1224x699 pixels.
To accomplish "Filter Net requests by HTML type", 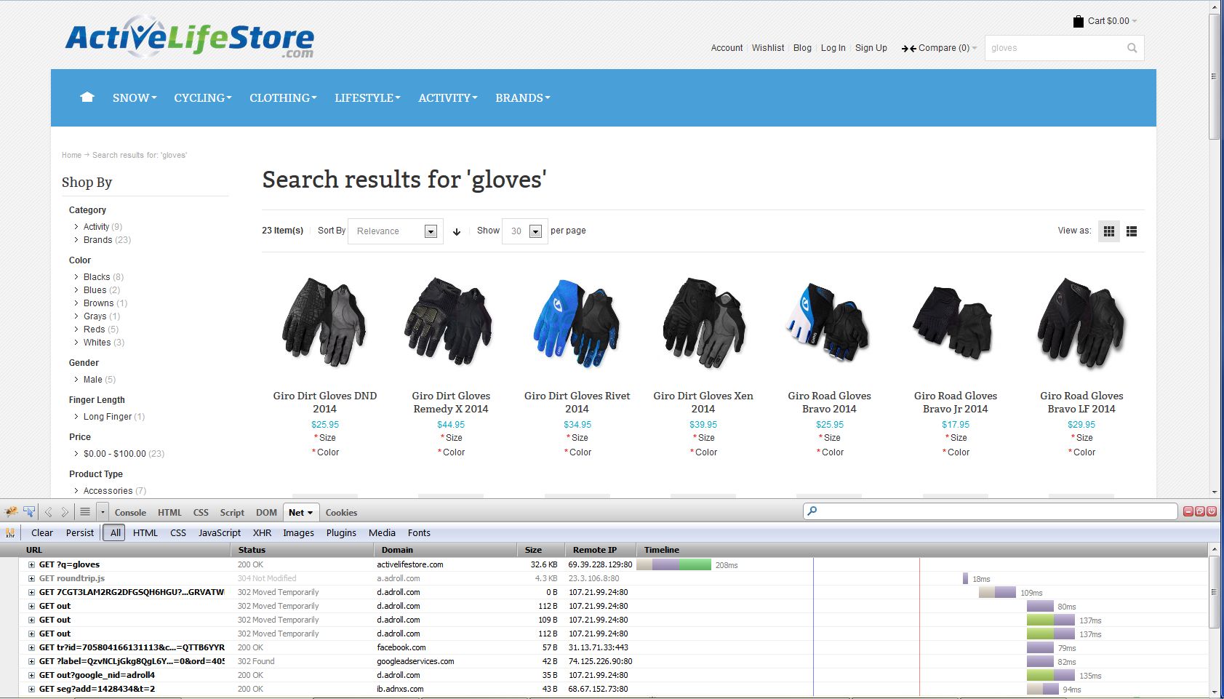I will click(x=145, y=532).
